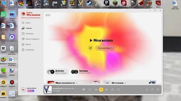181x101 pixels.
Task: Click the pin icon under Моя волна
Action: point(90,48)
